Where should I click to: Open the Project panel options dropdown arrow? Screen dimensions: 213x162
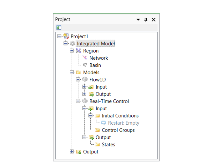point(138,20)
